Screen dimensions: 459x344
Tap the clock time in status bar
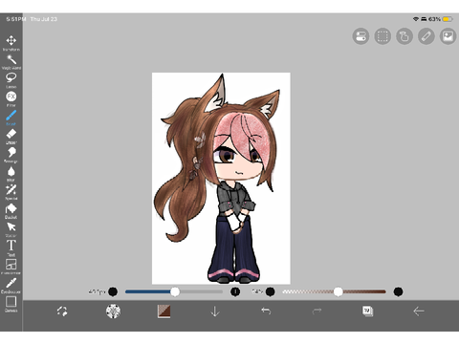tap(16, 19)
